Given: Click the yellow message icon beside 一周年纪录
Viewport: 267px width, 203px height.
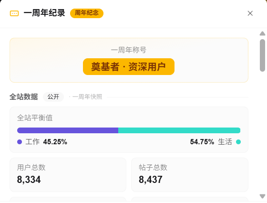Looking at the screenshot, I should 14,13.
